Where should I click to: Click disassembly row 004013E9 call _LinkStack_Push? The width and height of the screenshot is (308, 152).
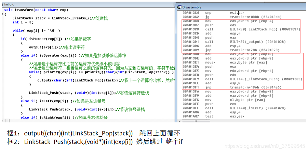pyautogui.click(x=242, y=79)
